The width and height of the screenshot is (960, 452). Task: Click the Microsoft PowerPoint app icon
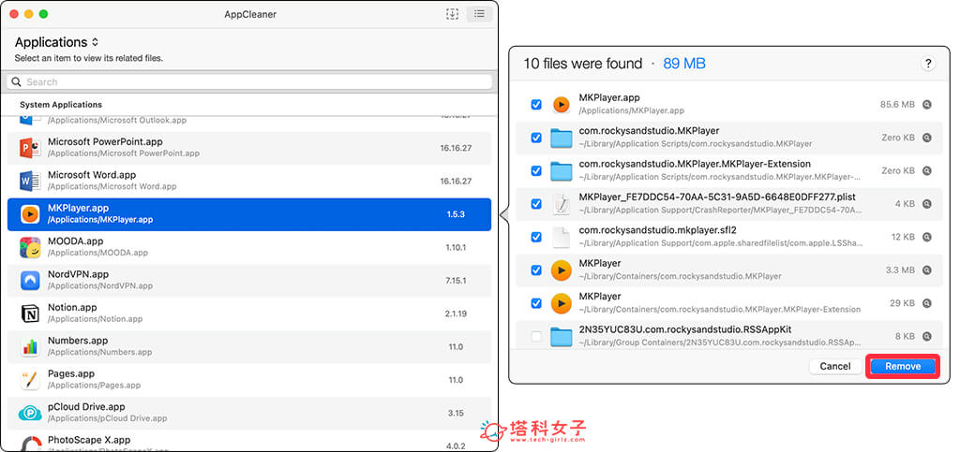tap(30, 148)
